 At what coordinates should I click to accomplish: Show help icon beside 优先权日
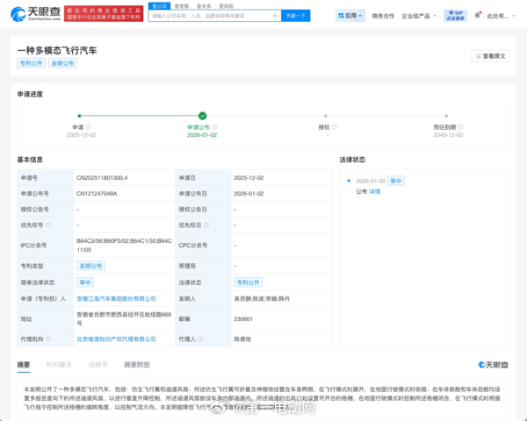tap(206, 225)
